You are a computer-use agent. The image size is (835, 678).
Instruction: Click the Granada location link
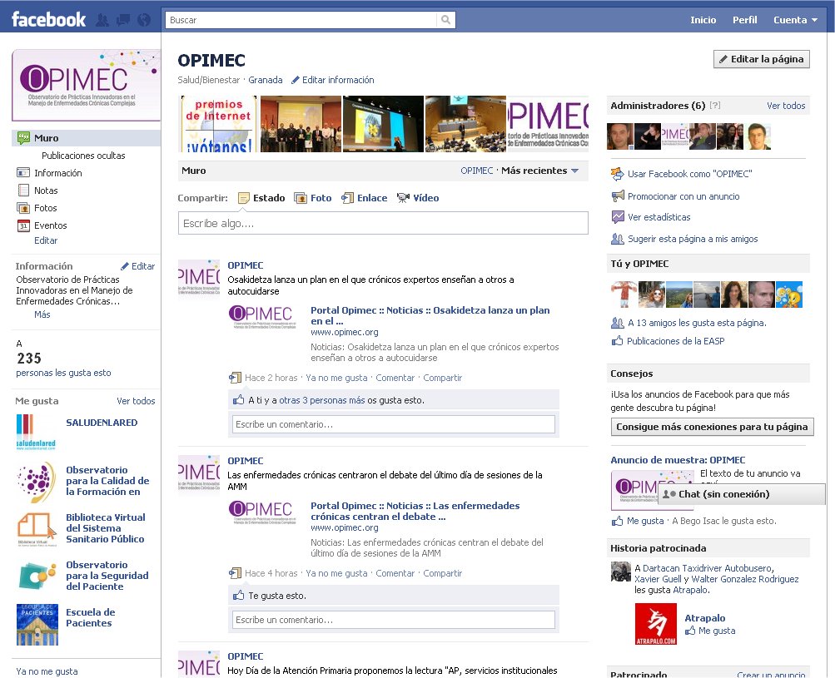pos(266,80)
